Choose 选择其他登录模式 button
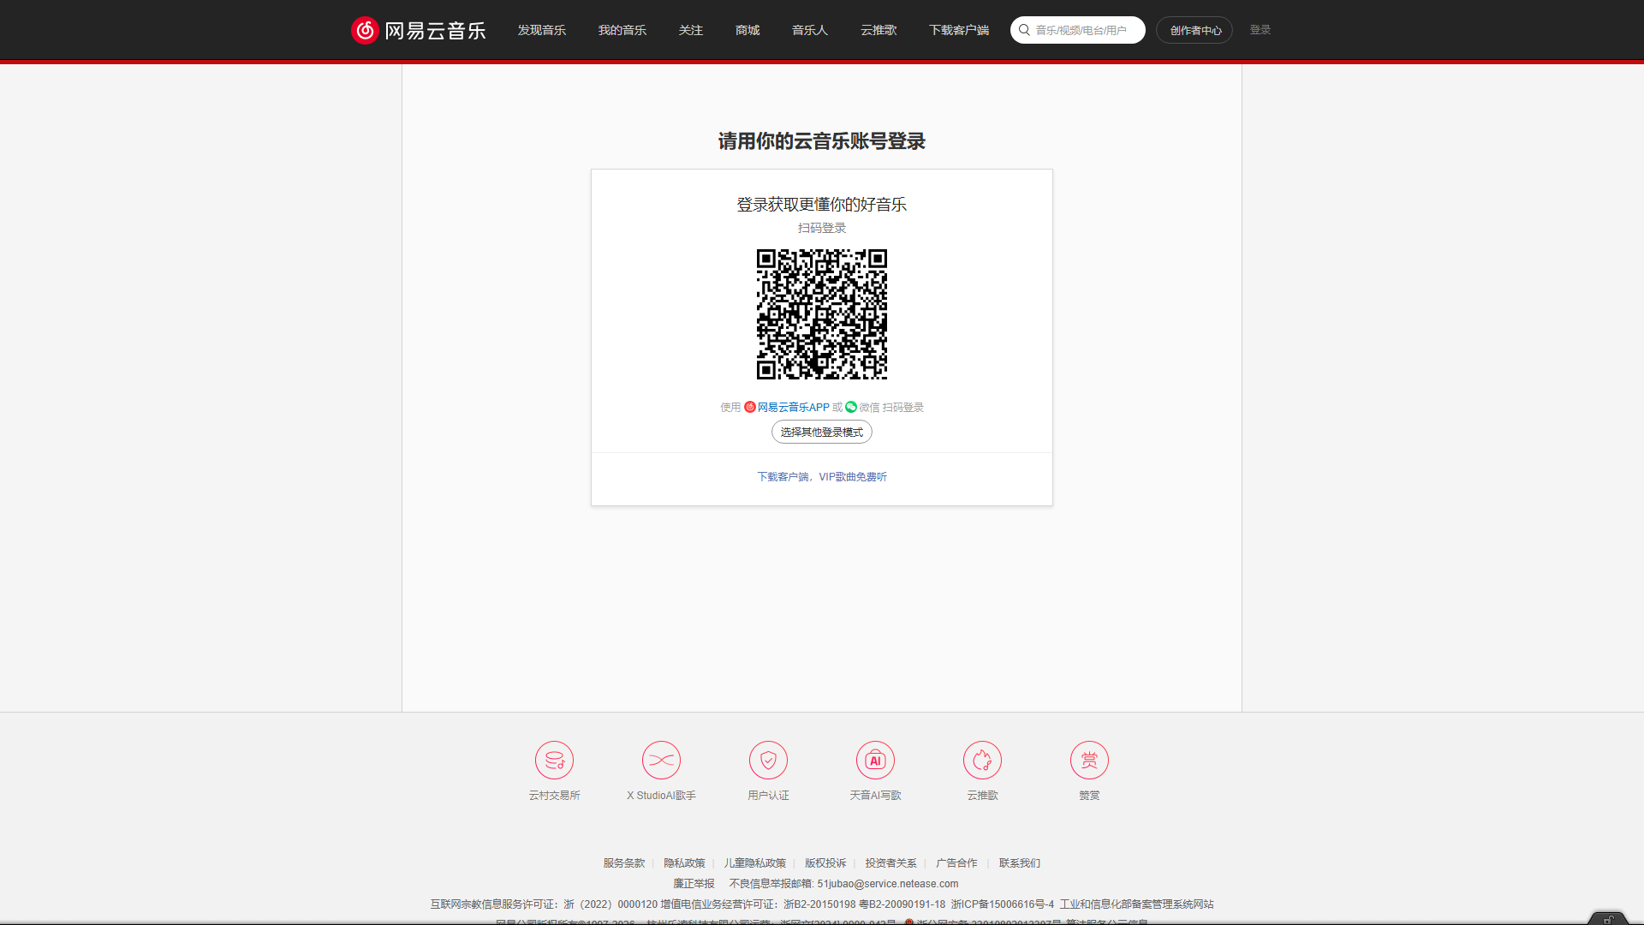This screenshot has width=1644, height=925. point(822,432)
